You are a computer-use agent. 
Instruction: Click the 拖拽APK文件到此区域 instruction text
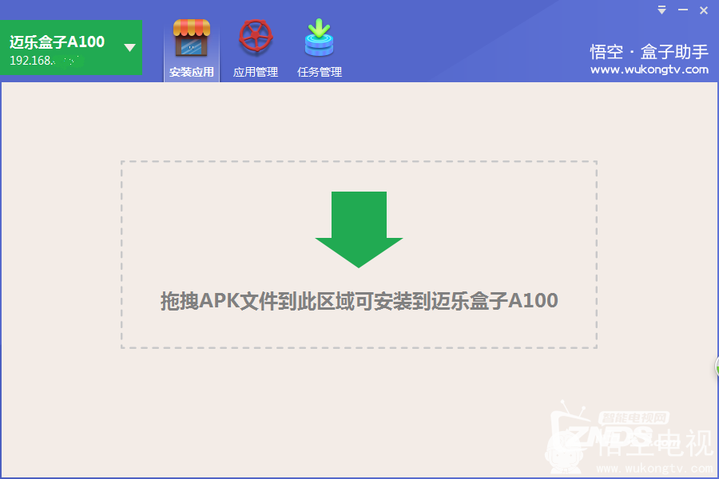coord(359,301)
